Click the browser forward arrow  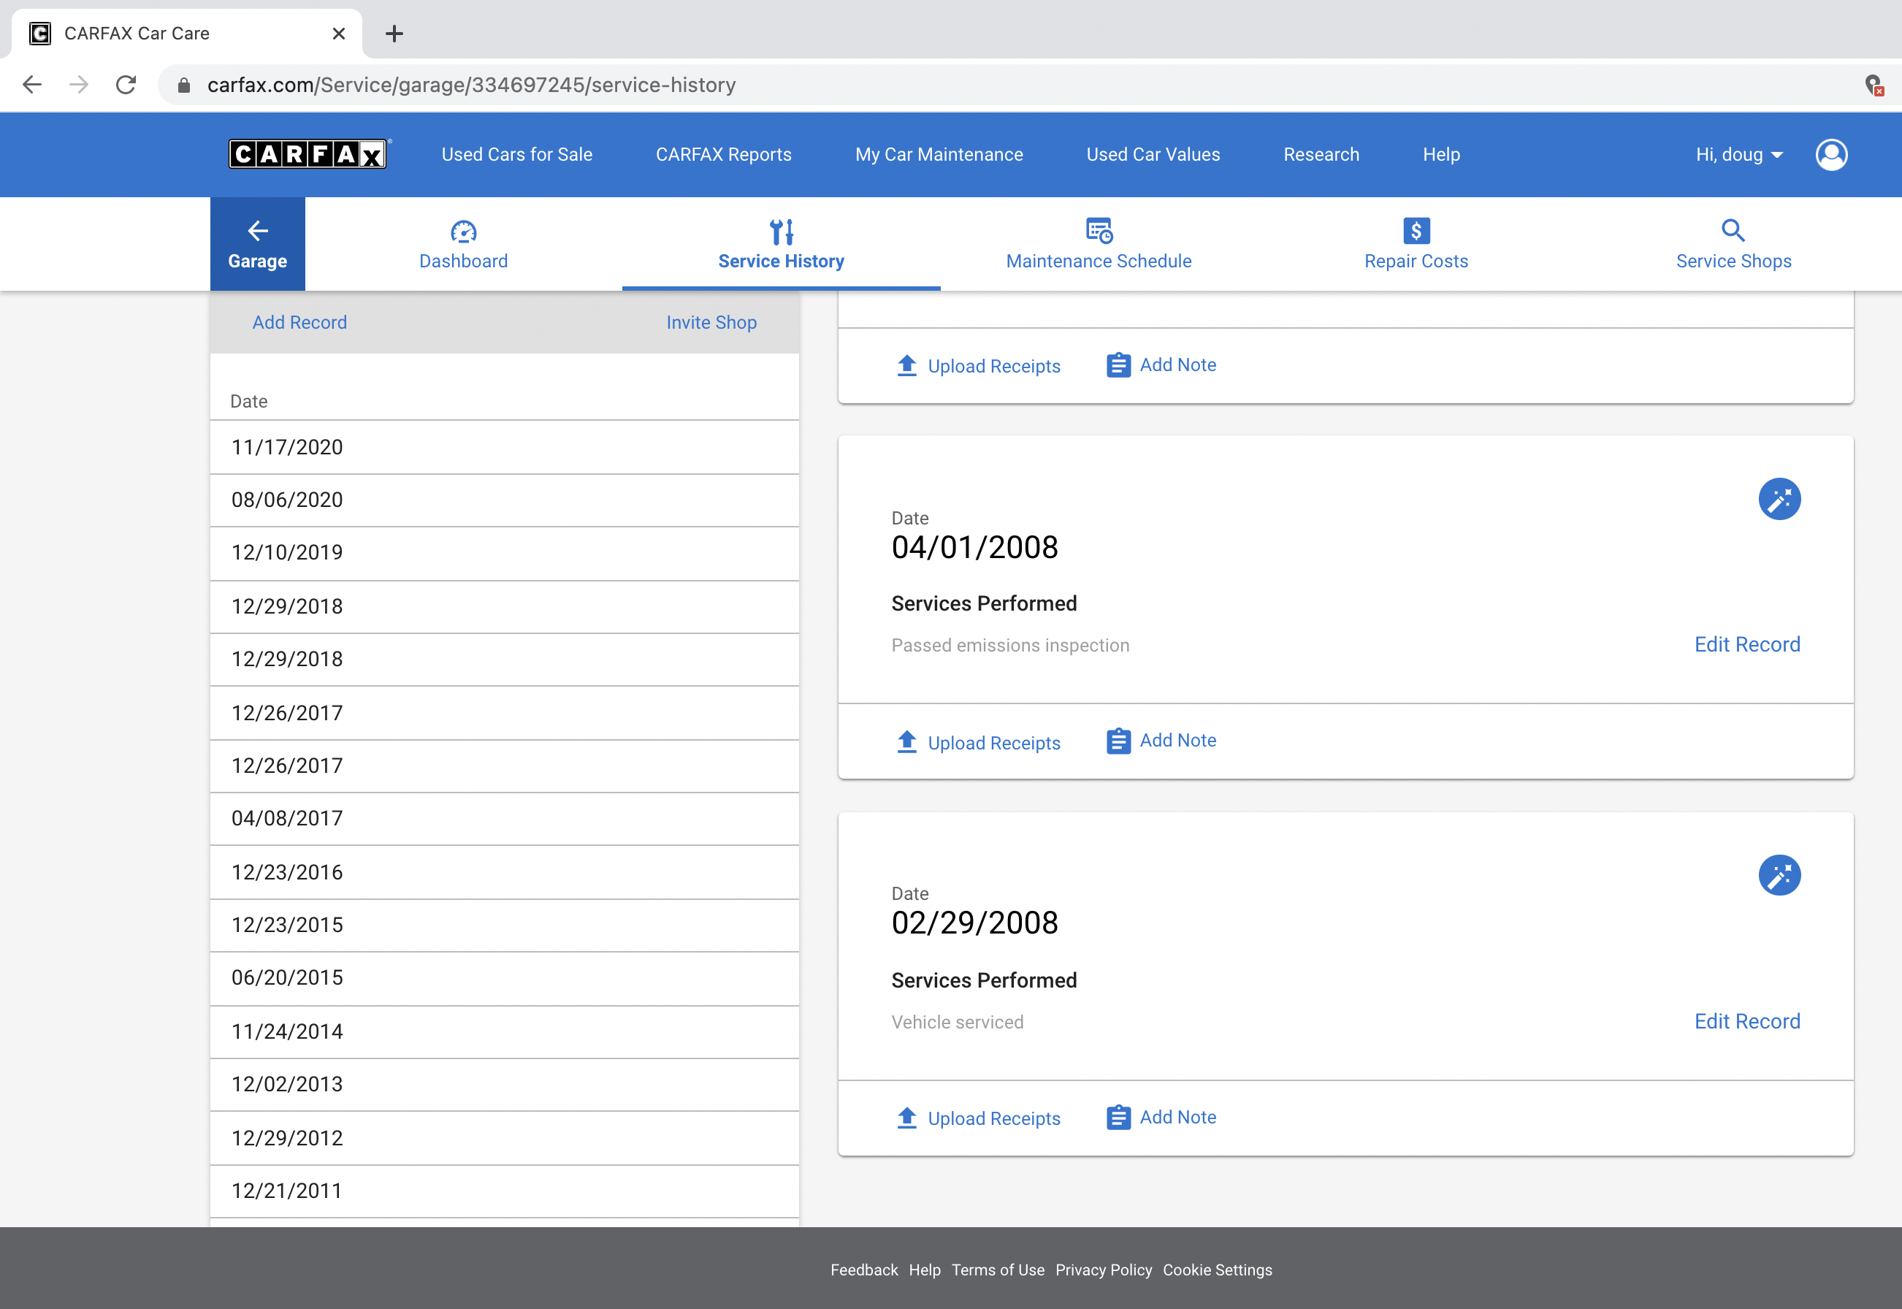(79, 85)
